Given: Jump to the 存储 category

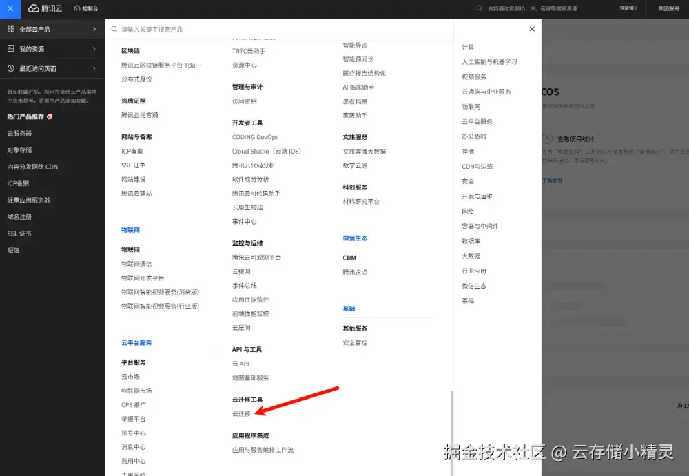Looking at the screenshot, I should pos(468,152).
